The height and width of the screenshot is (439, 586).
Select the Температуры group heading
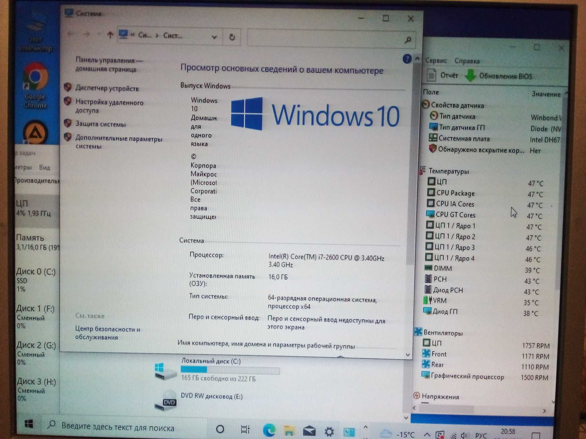point(444,171)
